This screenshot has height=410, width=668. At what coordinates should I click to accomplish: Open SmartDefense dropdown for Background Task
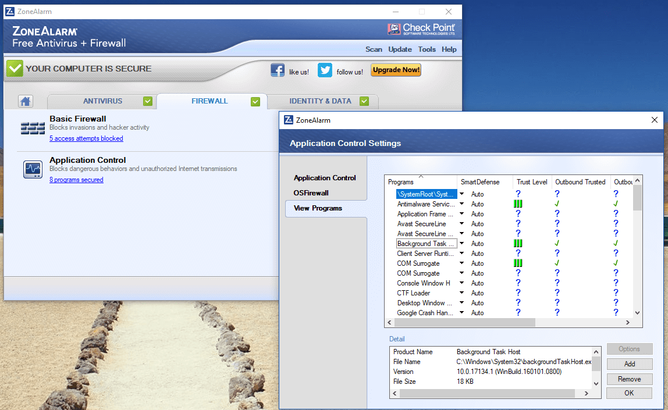462,244
